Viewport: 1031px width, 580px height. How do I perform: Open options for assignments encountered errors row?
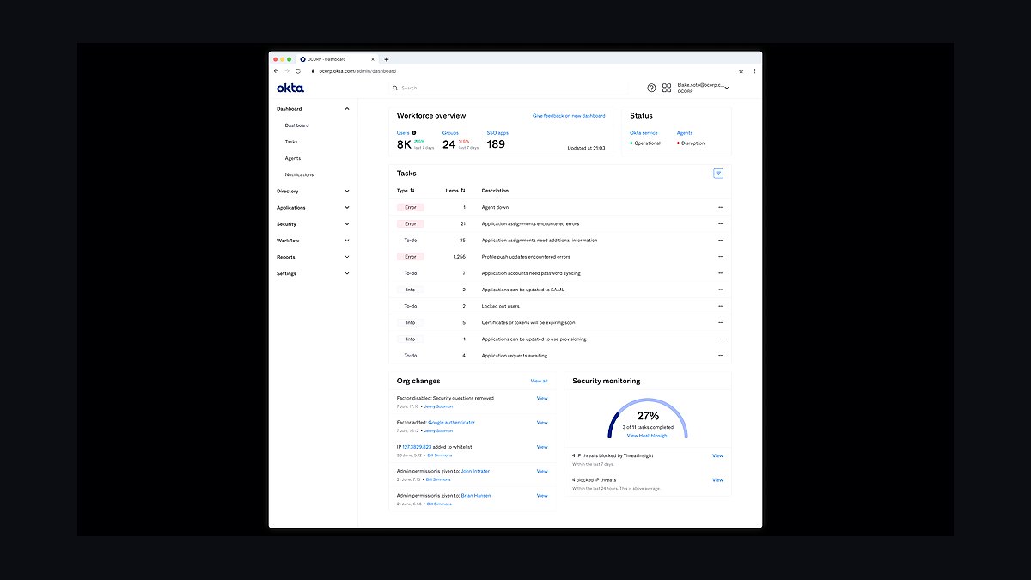[x=721, y=223]
